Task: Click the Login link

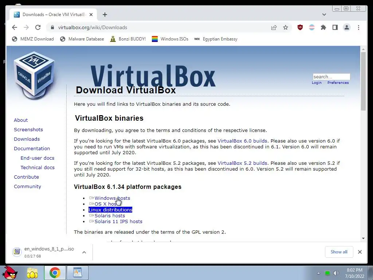Action: point(317,83)
